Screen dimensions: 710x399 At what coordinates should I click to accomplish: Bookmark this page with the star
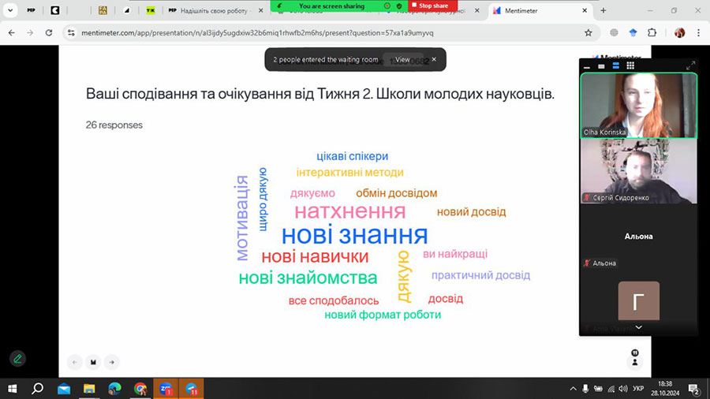[x=589, y=32]
